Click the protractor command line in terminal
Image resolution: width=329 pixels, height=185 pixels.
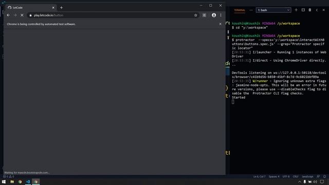click(x=278, y=44)
